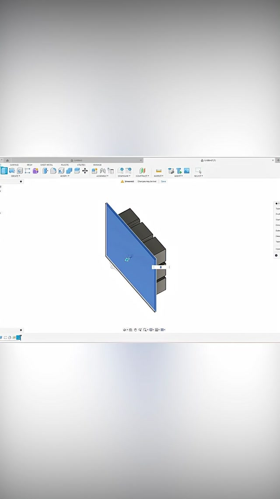Activate the Select cursor tool
The height and width of the screenshot is (499, 280).
198,171
